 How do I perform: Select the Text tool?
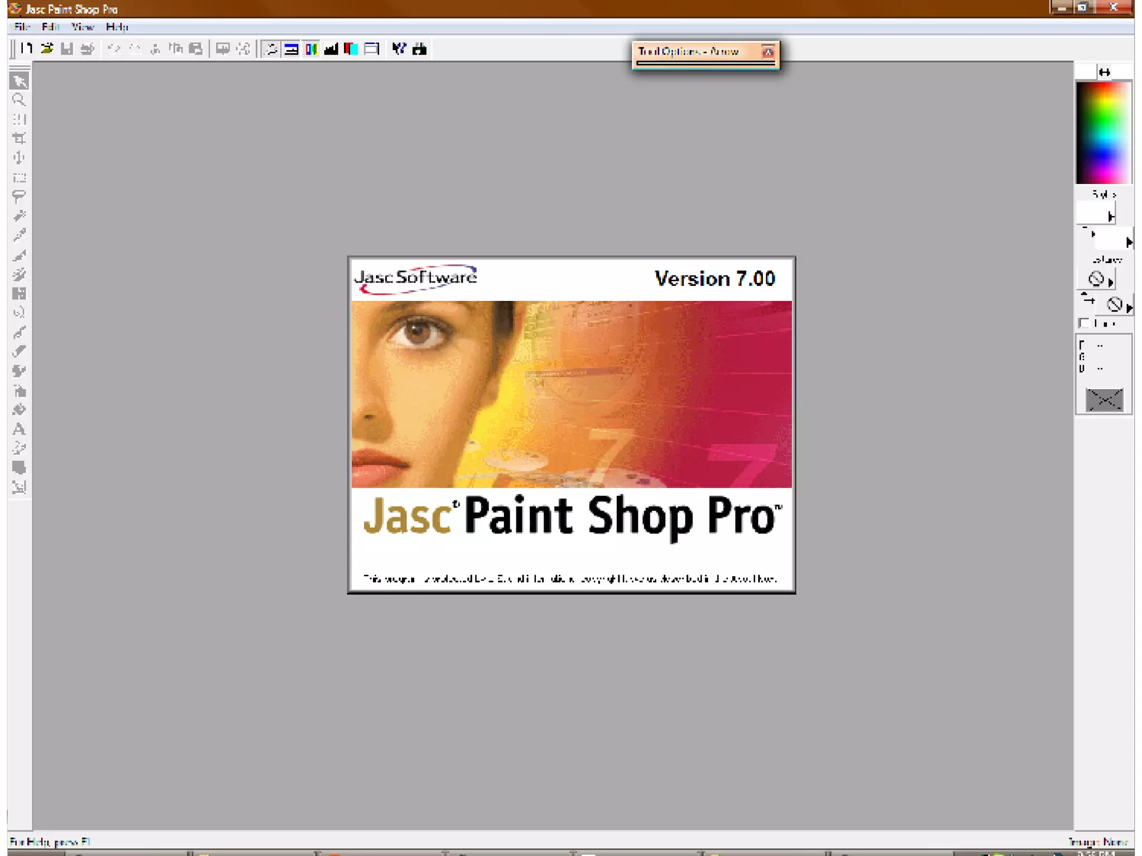tap(19, 429)
